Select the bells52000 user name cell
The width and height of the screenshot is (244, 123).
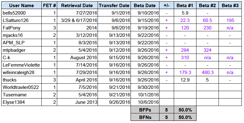(x=21, y=13)
